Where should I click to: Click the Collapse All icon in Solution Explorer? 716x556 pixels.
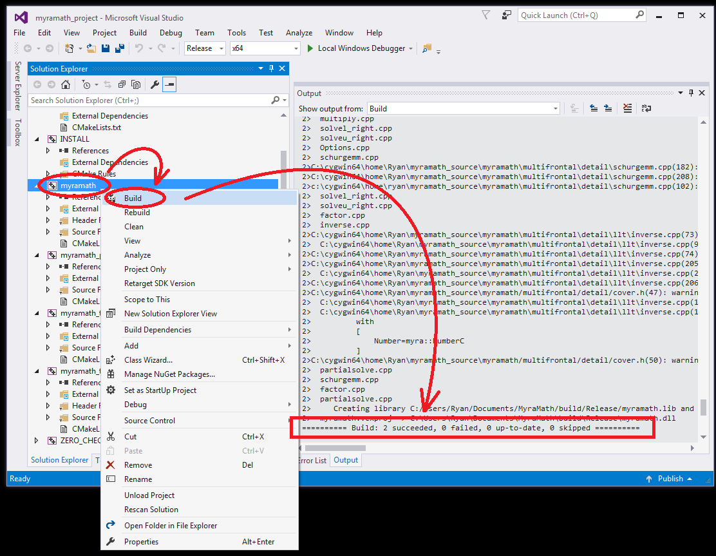122,84
